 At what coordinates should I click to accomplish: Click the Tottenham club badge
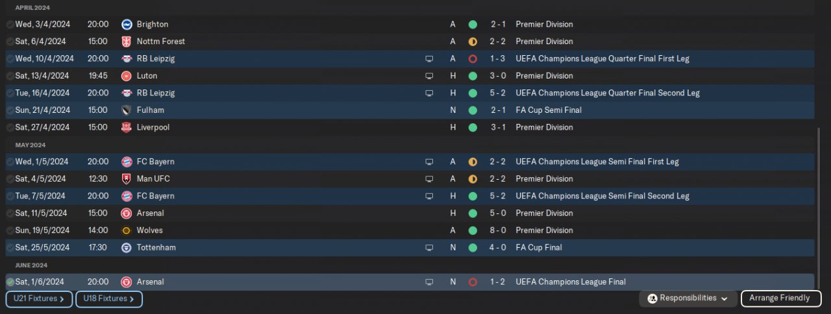click(x=127, y=248)
